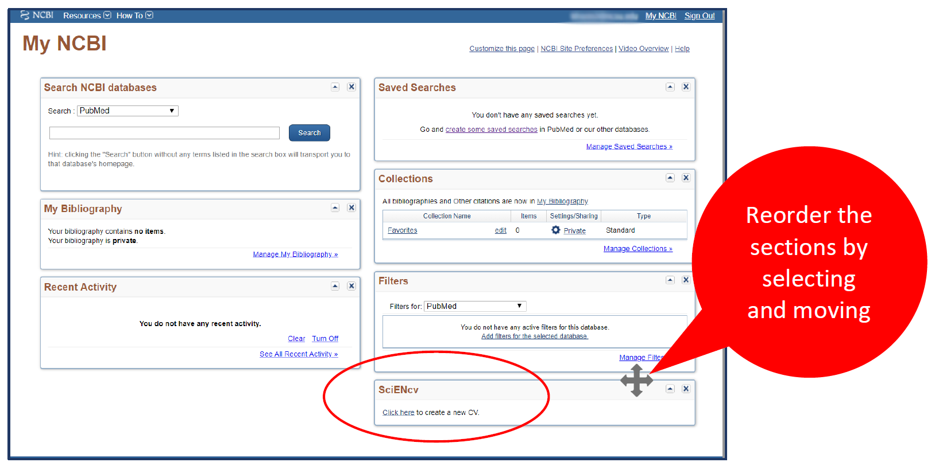Open Manage Filters link
Viewport: 935px width, 474px height.
[x=641, y=358]
